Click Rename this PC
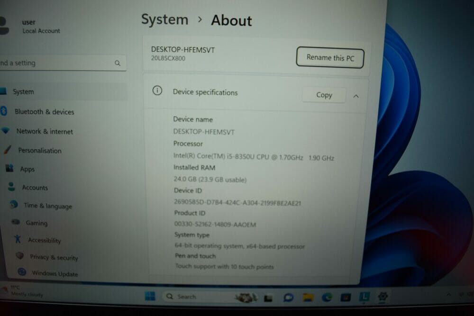This screenshot has height=316, width=474. pos(330,57)
